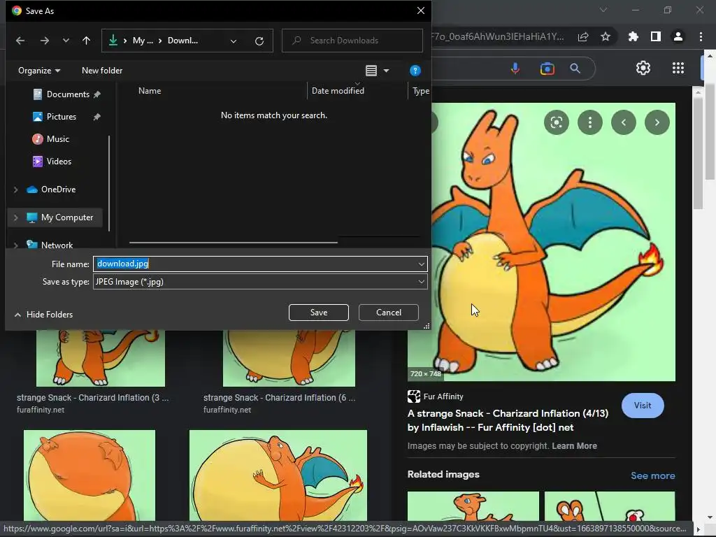Go forward in Save As dialog
The image size is (716, 537).
pos(44,41)
